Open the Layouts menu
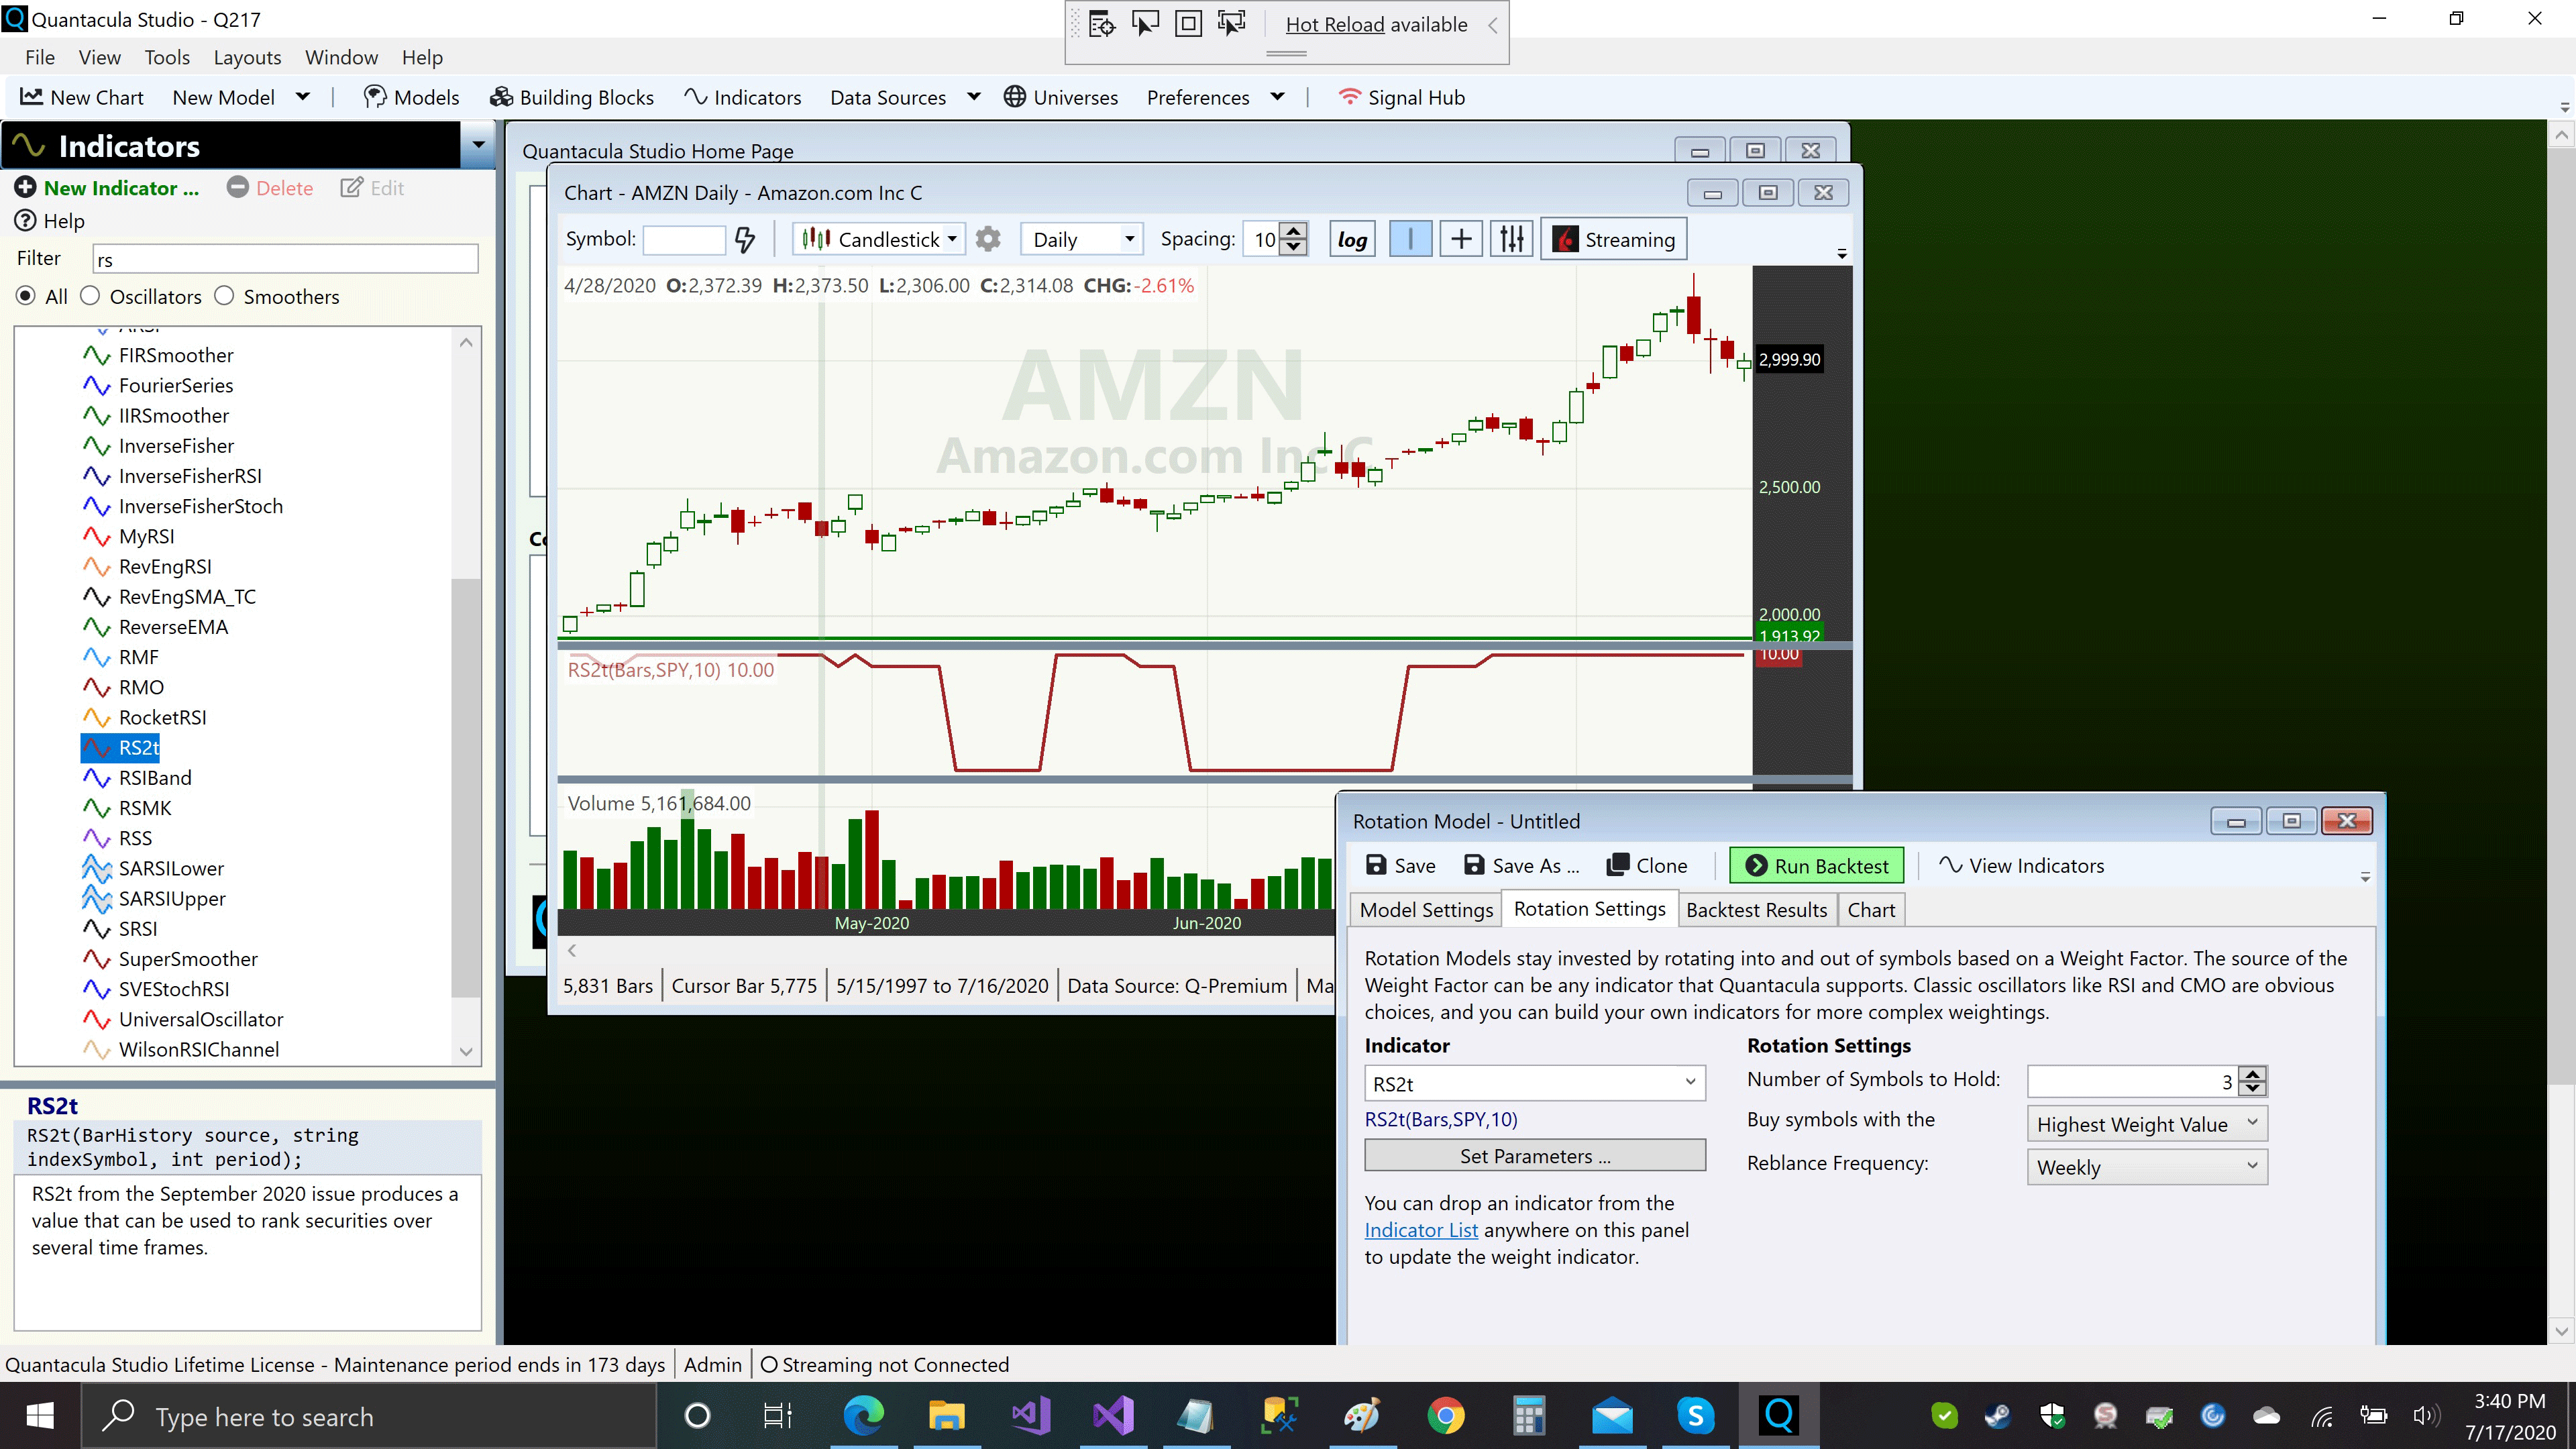 coord(247,57)
